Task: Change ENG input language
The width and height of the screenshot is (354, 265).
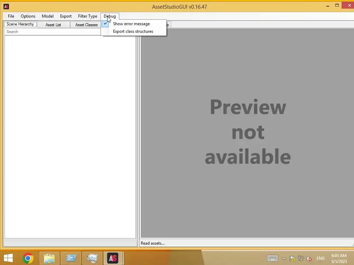Action: point(320,258)
